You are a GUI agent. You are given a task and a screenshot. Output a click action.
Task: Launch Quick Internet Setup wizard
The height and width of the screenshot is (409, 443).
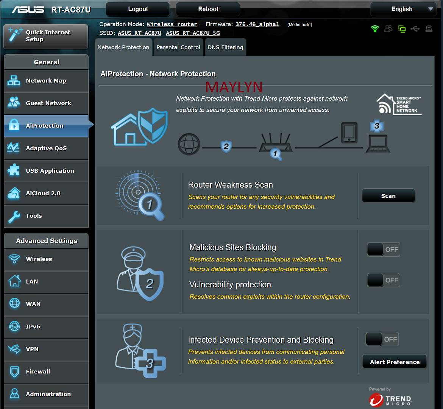(x=46, y=36)
